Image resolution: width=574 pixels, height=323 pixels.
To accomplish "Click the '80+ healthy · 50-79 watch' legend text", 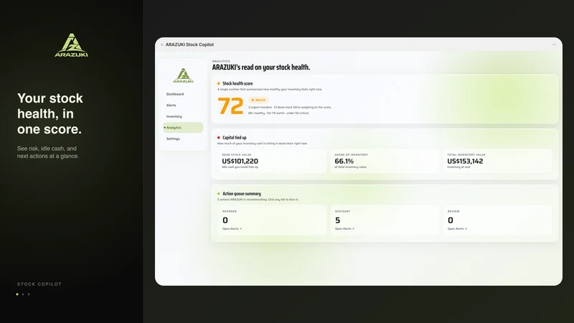I will (x=278, y=113).
